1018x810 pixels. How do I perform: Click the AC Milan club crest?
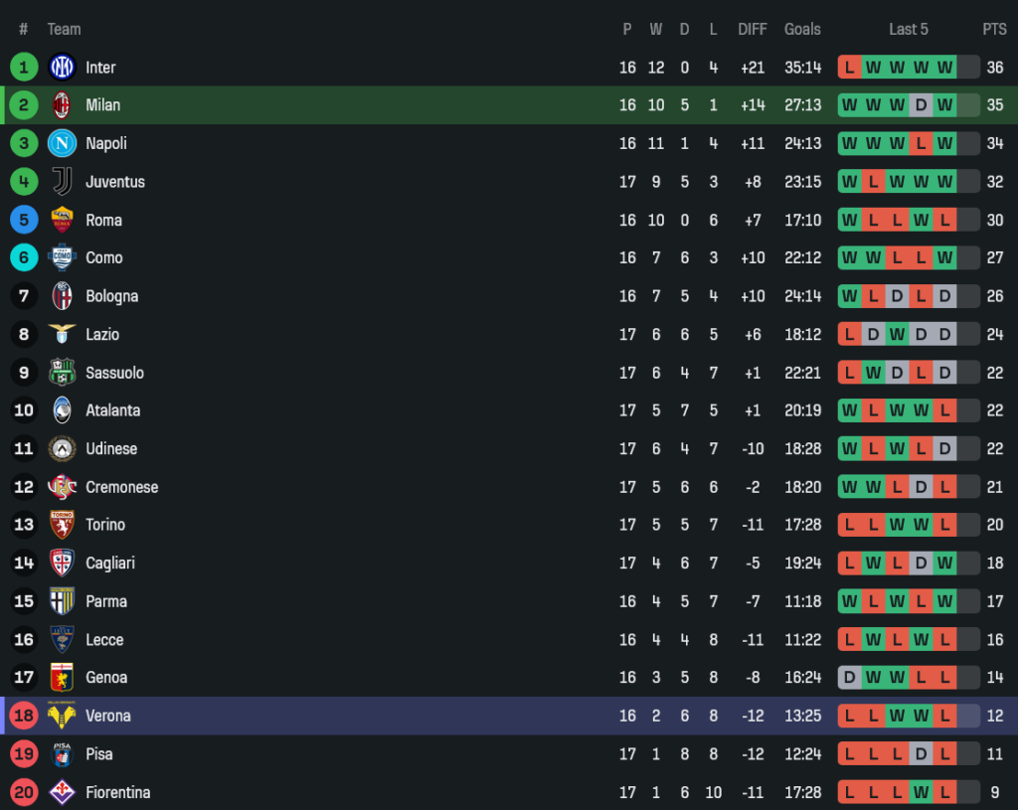coord(62,105)
